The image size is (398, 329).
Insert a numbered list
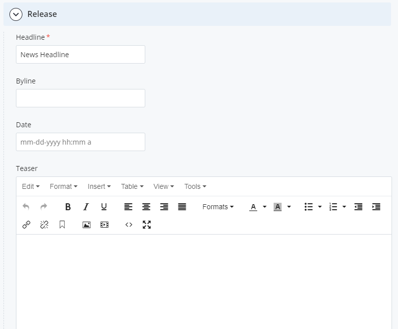(333, 207)
